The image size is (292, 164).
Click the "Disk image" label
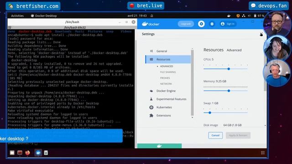211,125
